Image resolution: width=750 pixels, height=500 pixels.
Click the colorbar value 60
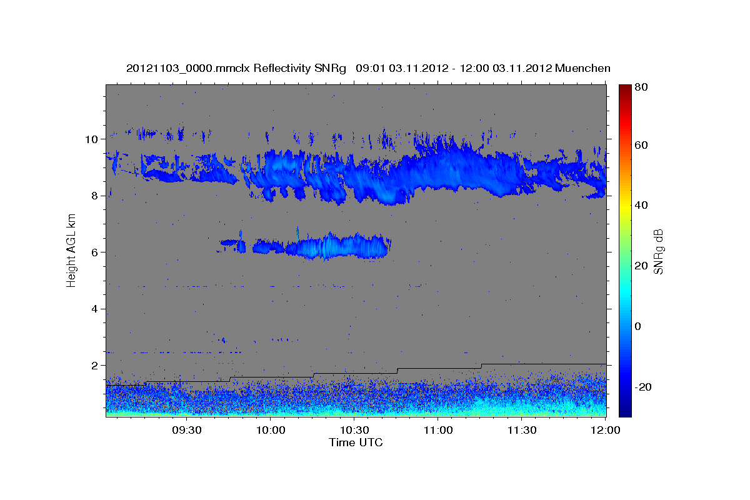[x=641, y=145]
